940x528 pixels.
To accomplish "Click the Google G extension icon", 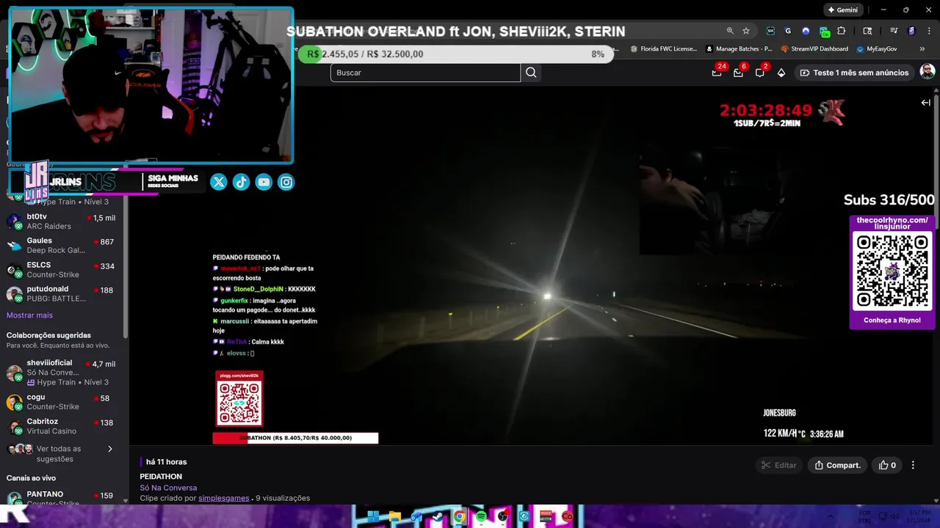I will 788,31.
